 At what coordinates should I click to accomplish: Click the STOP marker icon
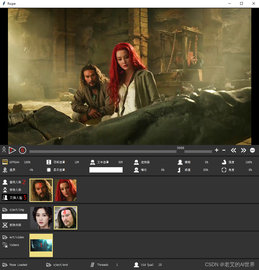click(x=252, y=150)
